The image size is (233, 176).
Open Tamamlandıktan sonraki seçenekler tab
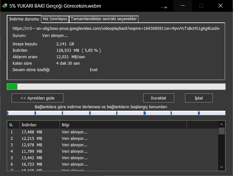(104, 19)
